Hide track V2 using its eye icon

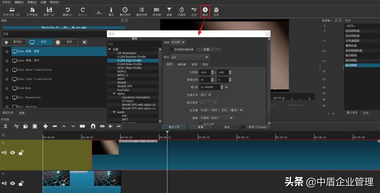13,152
